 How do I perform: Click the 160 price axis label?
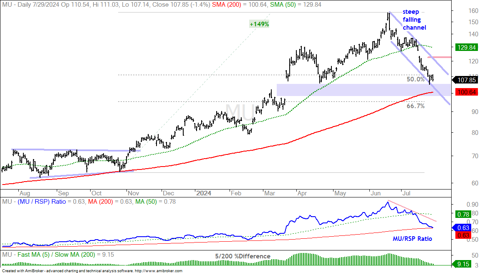[473, 11]
